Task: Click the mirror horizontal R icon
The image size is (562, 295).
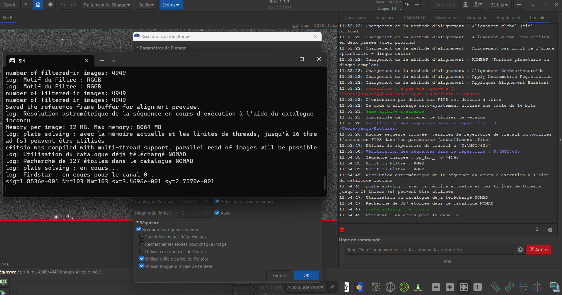Action: pyautogui.click(x=537, y=287)
